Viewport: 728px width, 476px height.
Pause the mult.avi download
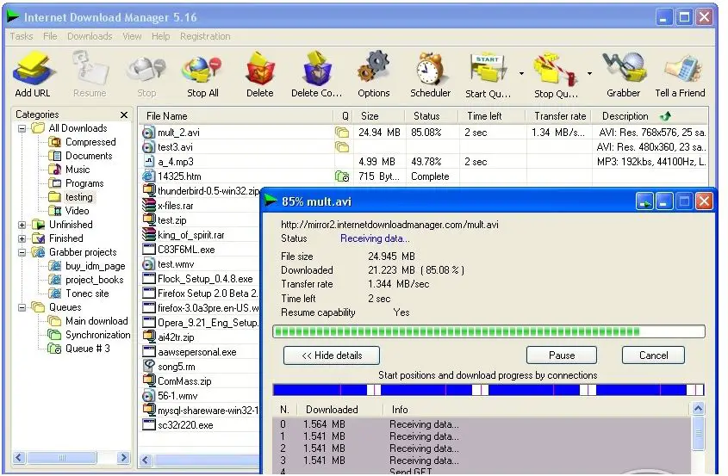(x=562, y=355)
